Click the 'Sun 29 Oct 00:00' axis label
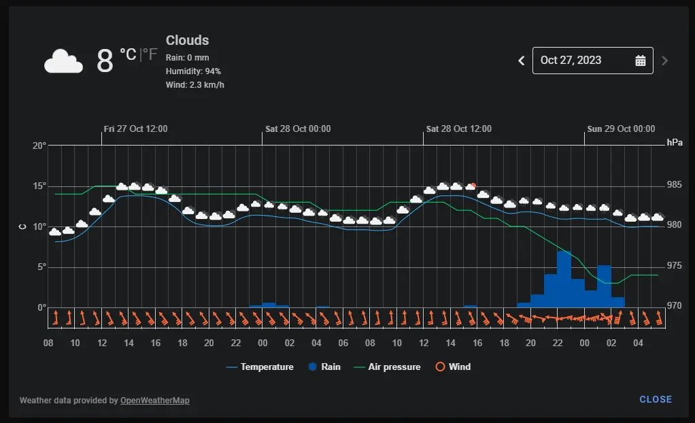This screenshot has width=695, height=423. tap(621, 129)
